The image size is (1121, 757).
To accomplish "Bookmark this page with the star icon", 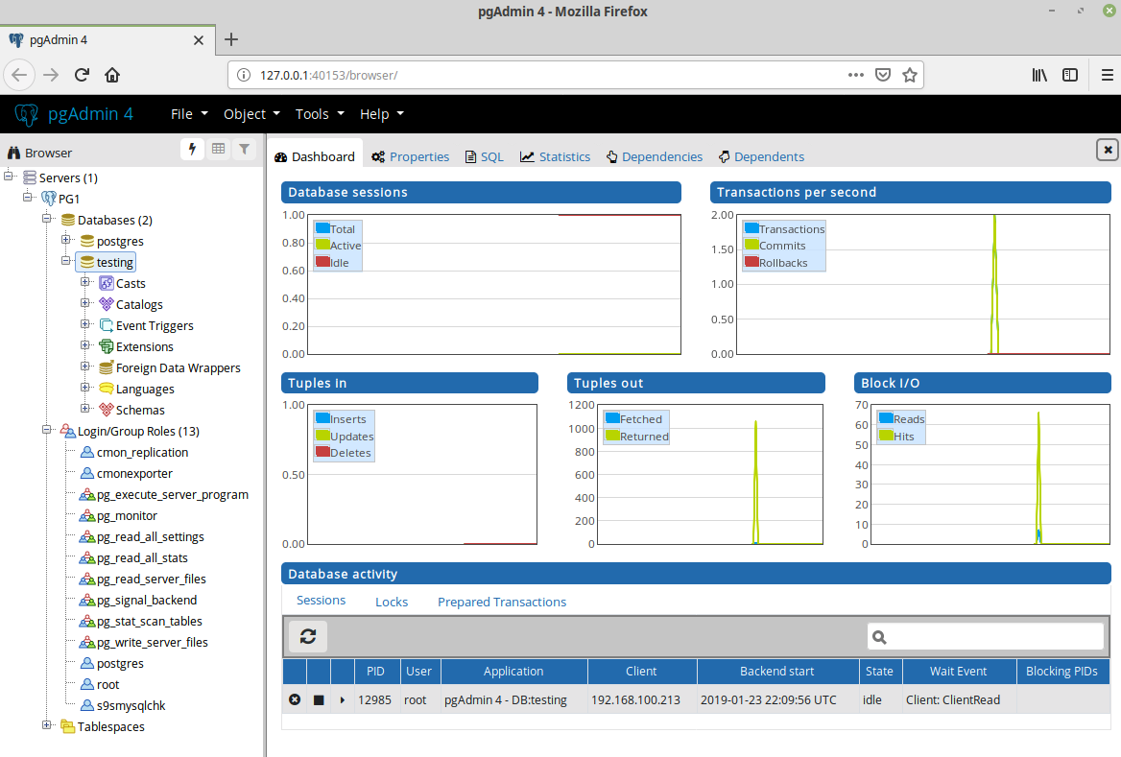I will pos(910,75).
